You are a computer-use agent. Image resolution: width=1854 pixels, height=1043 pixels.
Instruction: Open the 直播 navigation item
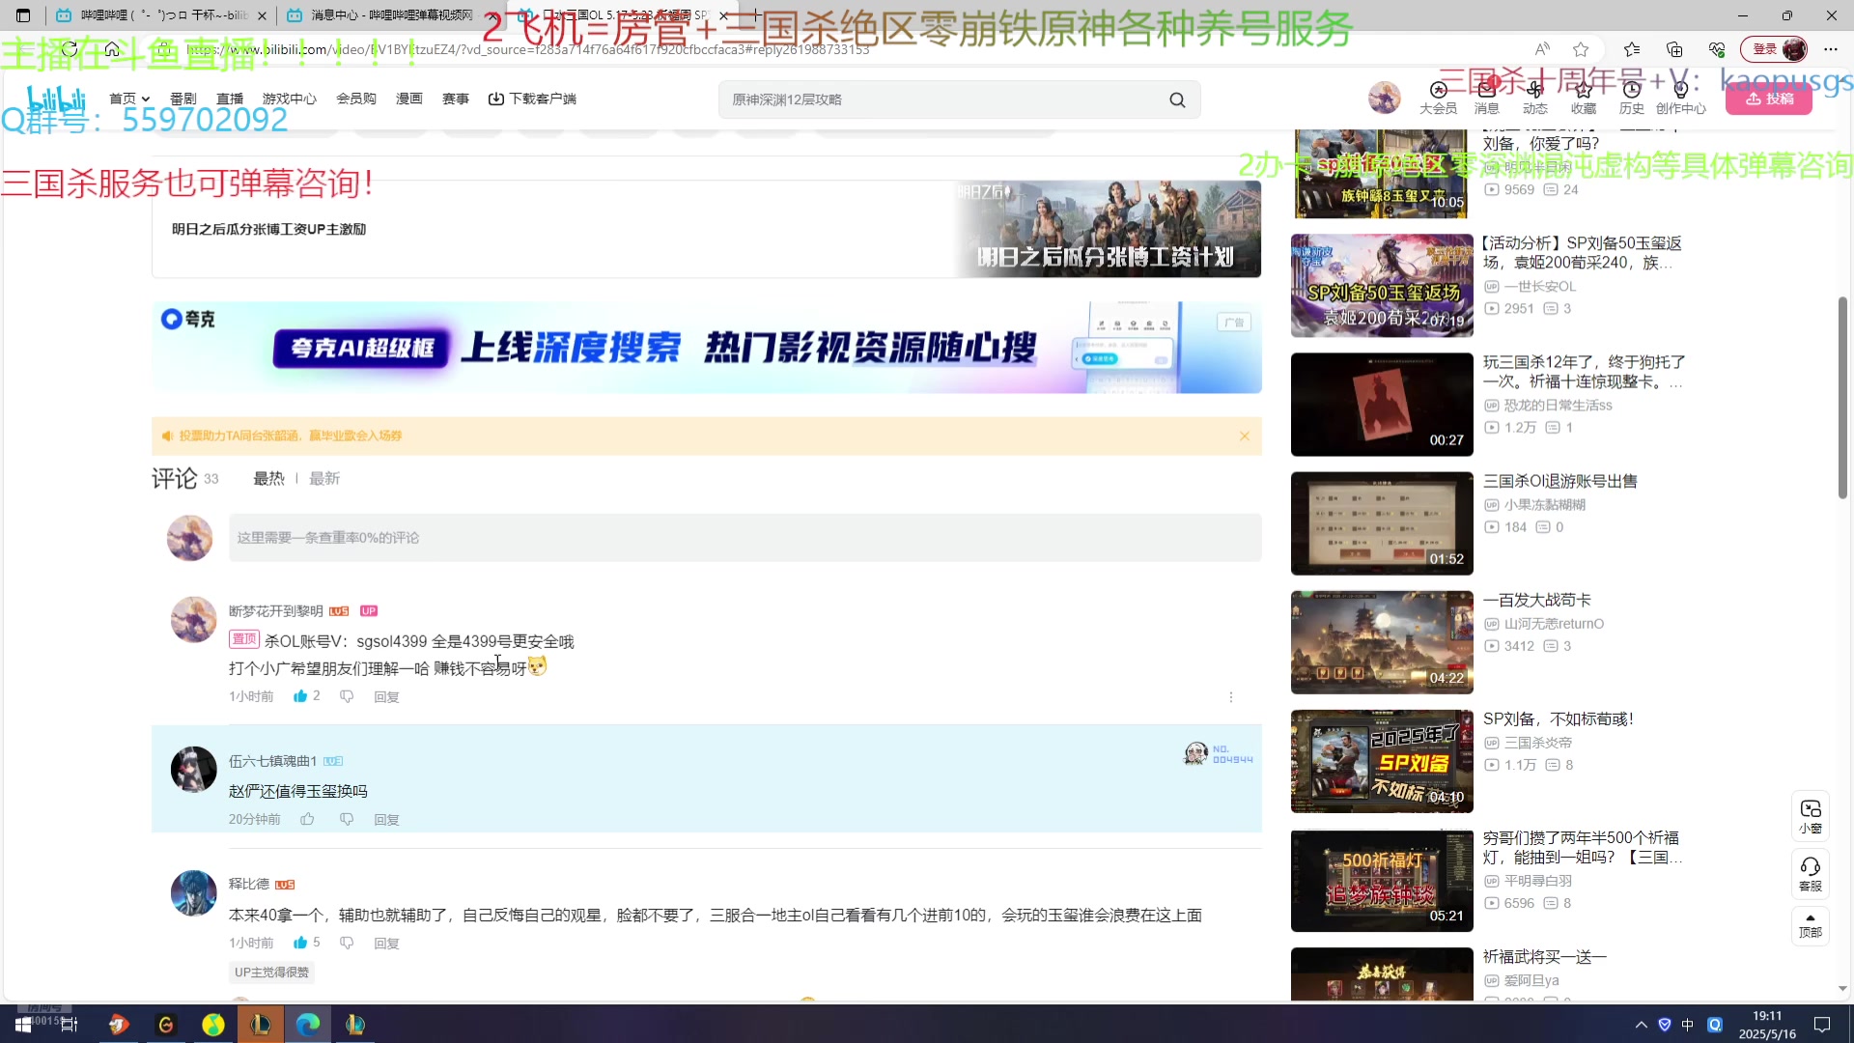[230, 99]
